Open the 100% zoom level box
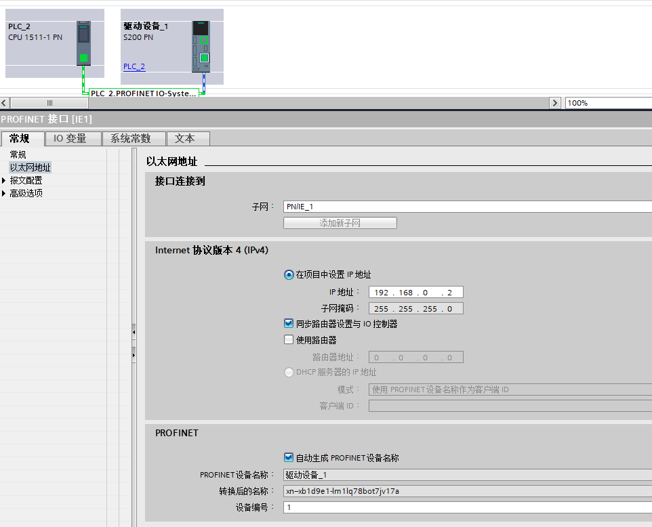The width and height of the screenshot is (652, 527). tap(609, 103)
